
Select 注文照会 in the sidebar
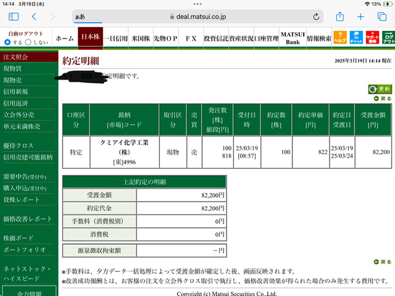point(29,57)
